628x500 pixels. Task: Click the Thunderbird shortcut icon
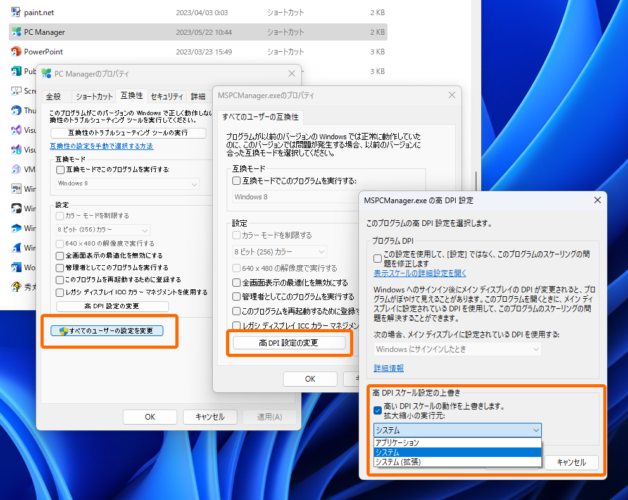click(16, 111)
